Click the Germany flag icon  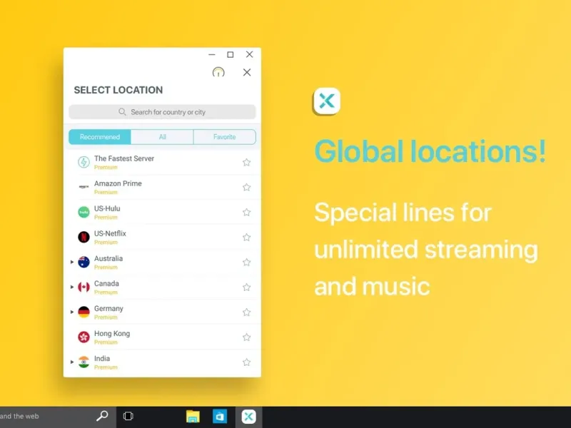[x=84, y=312]
